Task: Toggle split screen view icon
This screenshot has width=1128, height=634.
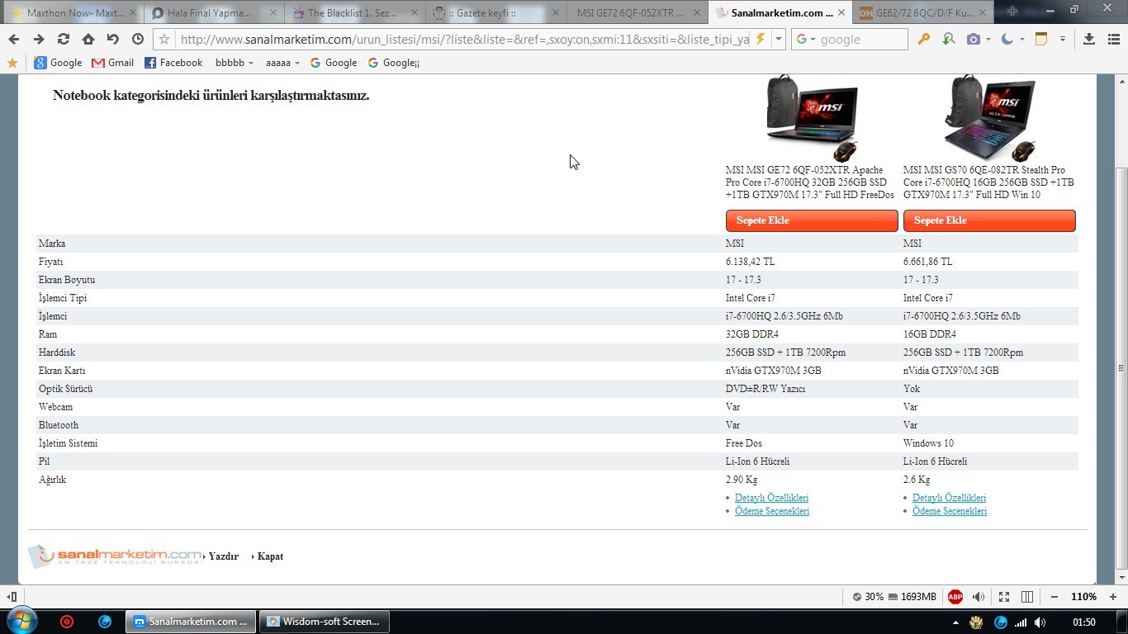Action: (x=1027, y=597)
